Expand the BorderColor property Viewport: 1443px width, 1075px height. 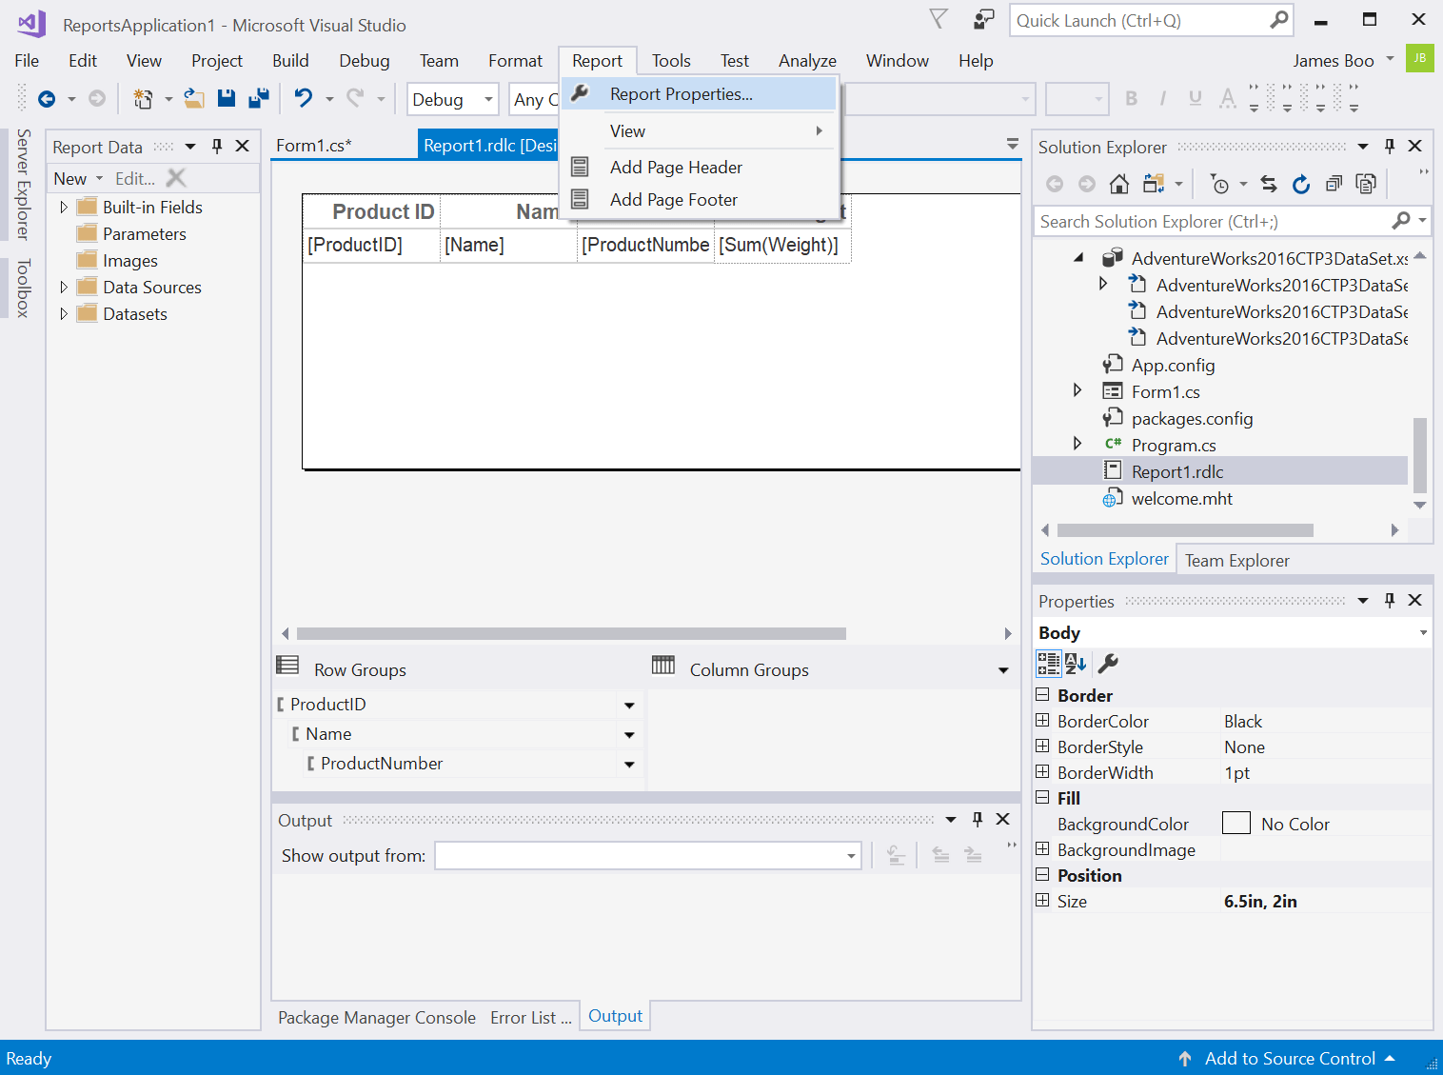pyautogui.click(x=1042, y=720)
